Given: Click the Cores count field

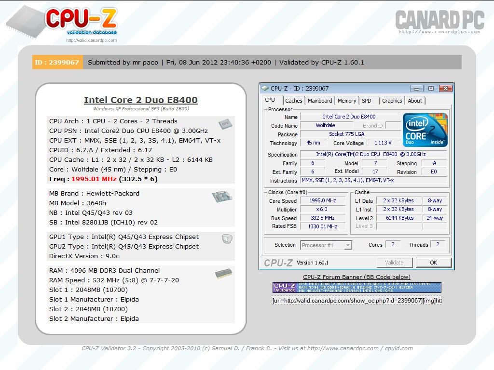Looking at the screenshot, I should click(393, 244).
